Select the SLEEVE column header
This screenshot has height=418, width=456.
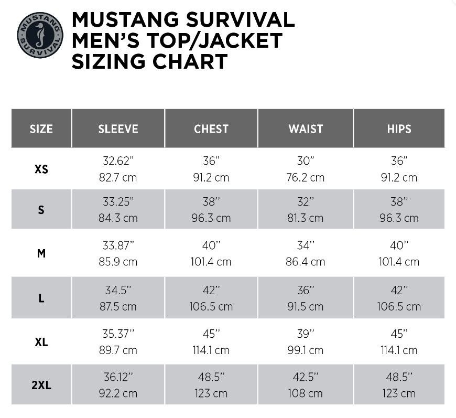[x=118, y=128]
